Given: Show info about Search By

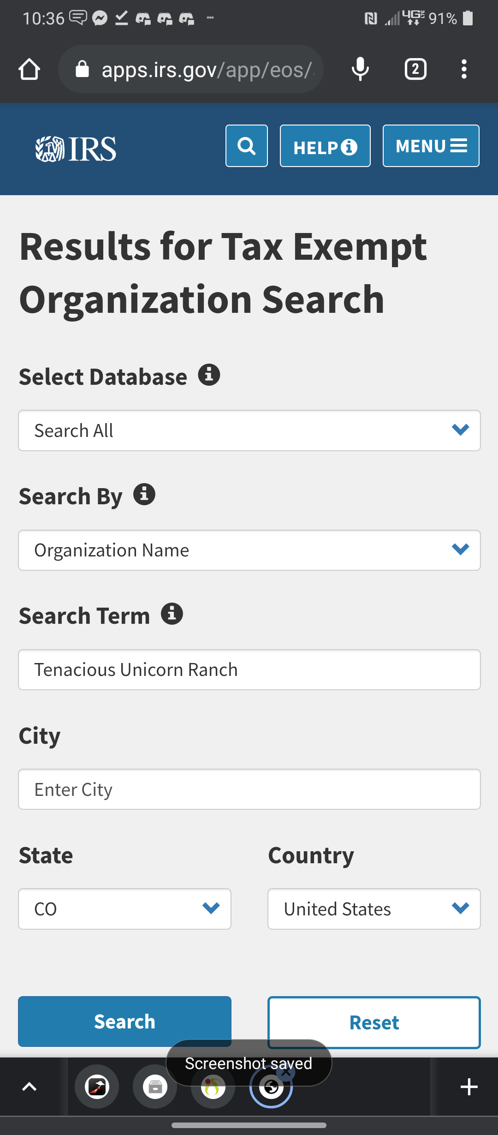Looking at the screenshot, I should click(x=144, y=494).
